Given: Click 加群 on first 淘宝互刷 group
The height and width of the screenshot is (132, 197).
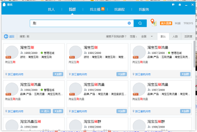Looking at the screenshot, I should [x=58, y=74].
